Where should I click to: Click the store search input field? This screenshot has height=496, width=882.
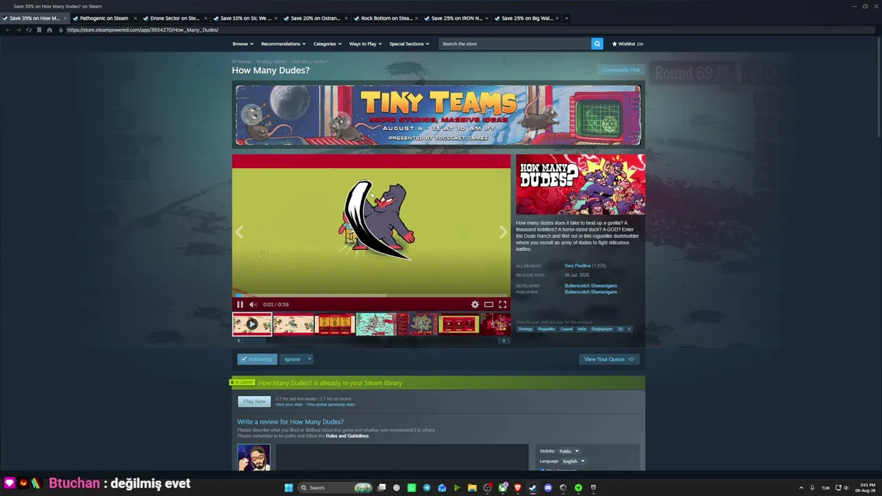[515, 43]
